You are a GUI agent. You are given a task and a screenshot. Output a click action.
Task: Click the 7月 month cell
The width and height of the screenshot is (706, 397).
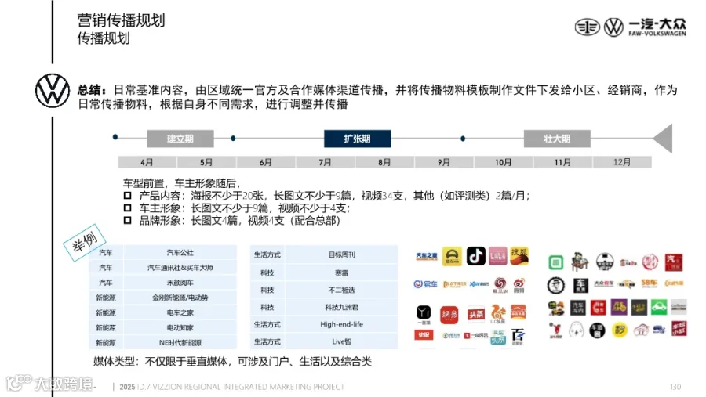tap(325, 162)
